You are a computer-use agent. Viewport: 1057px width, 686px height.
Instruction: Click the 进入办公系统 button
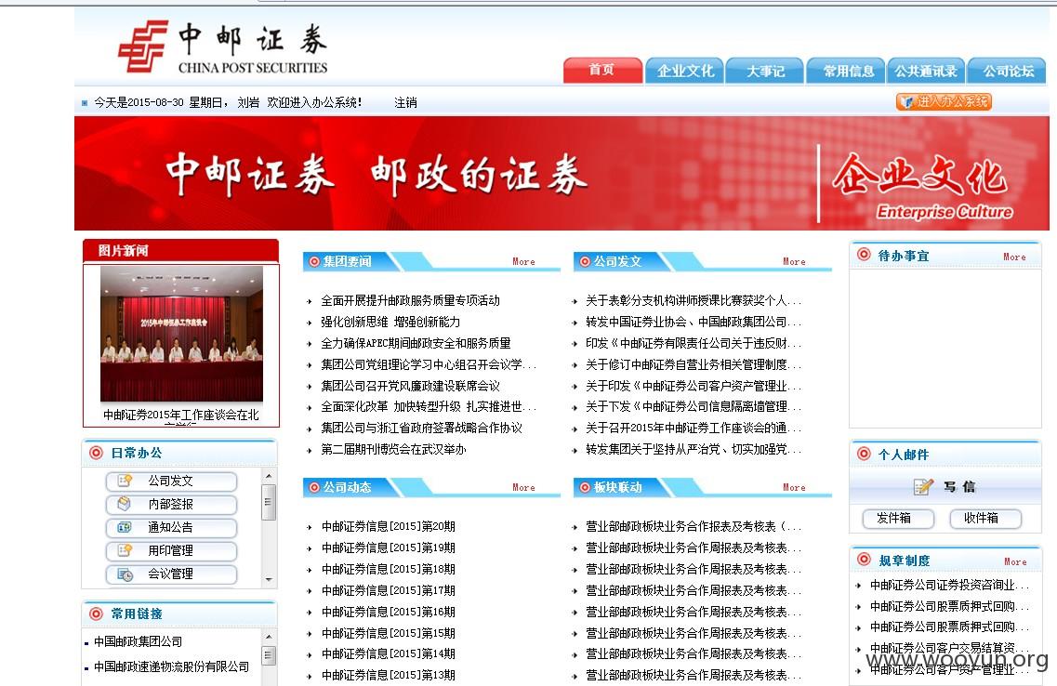944,101
